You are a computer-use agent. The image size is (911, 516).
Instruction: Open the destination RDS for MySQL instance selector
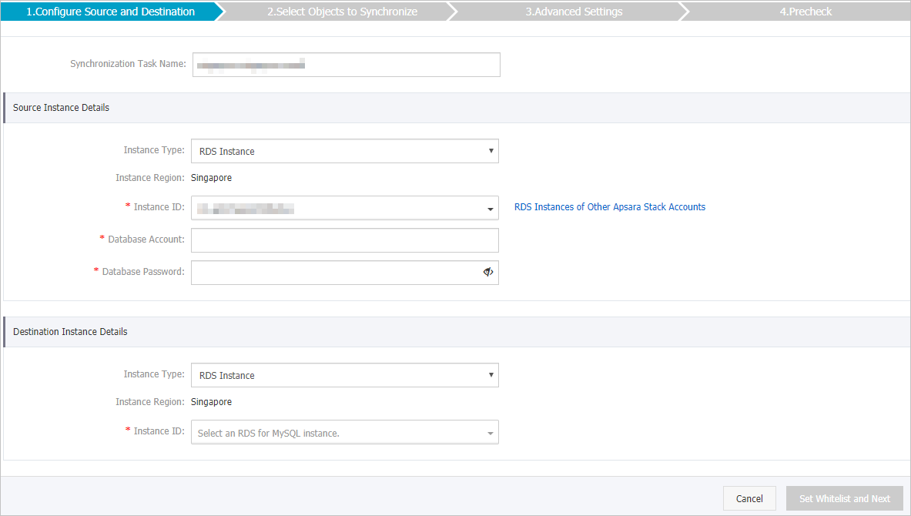tap(344, 432)
